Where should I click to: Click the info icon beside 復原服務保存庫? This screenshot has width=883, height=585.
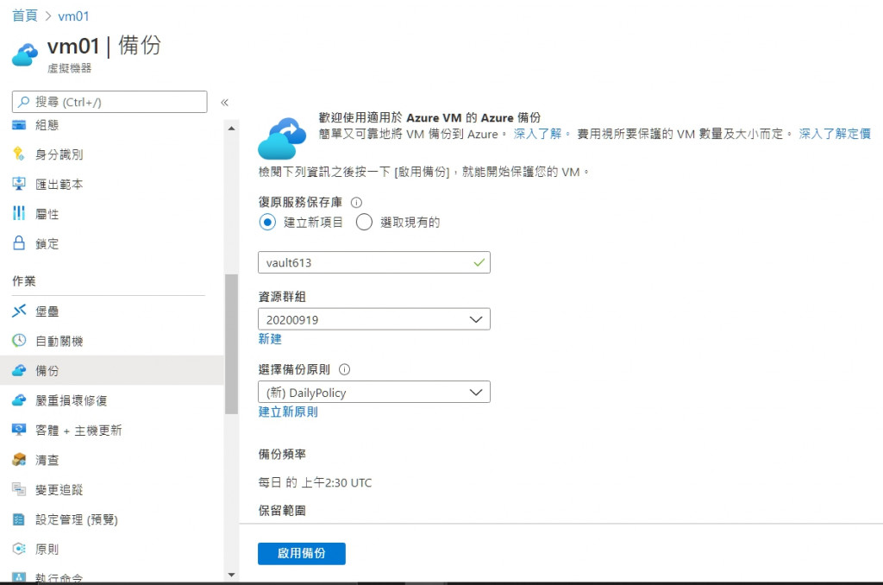(356, 202)
